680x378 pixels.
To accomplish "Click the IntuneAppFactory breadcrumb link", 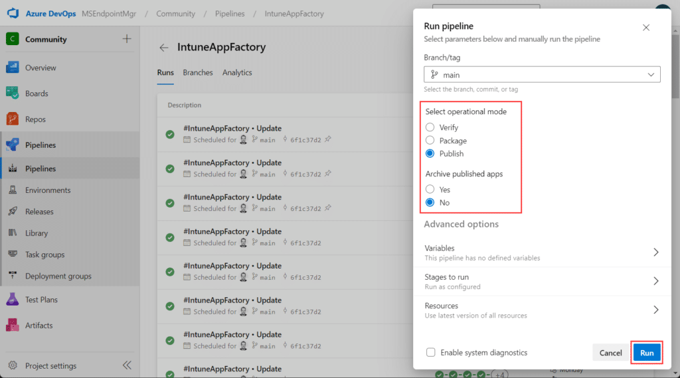I will (x=294, y=13).
